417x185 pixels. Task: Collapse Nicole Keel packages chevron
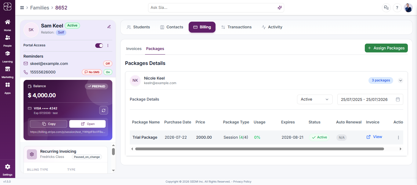401,80
